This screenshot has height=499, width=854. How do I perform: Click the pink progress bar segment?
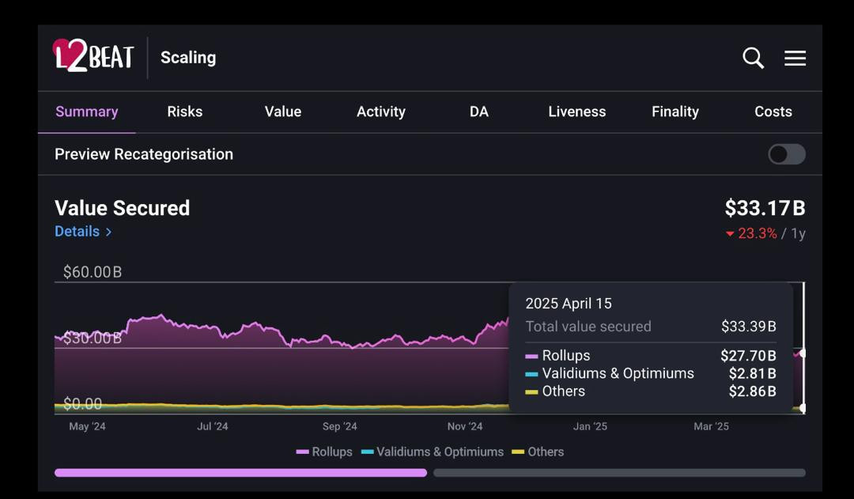click(240, 473)
